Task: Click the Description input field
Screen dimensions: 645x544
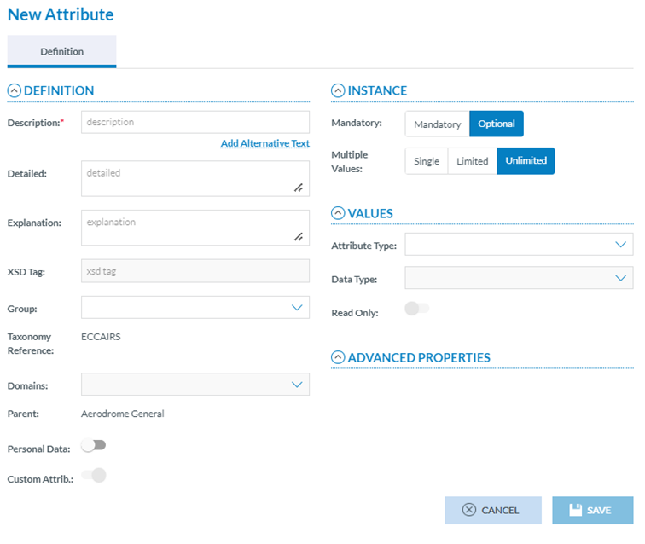Action: (x=195, y=123)
